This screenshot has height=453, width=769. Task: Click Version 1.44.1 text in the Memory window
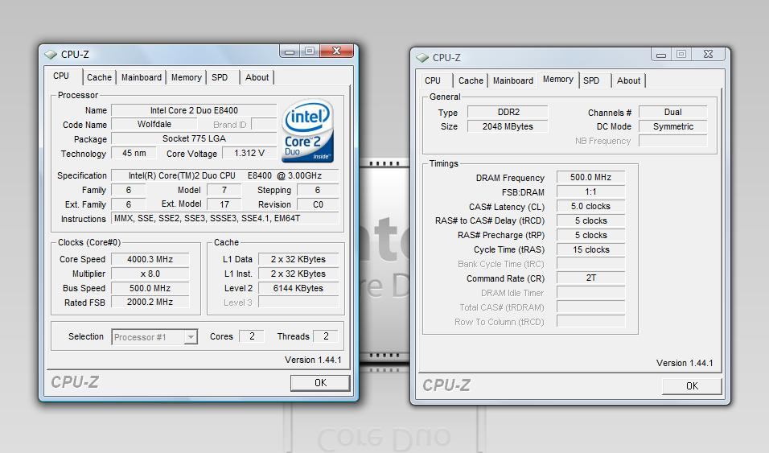(x=685, y=363)
